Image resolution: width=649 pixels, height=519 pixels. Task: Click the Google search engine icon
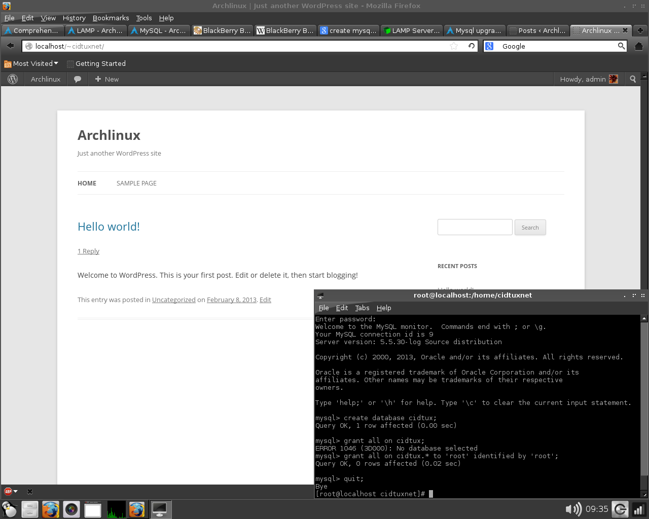pyautogui.click(x=489, y=46)
